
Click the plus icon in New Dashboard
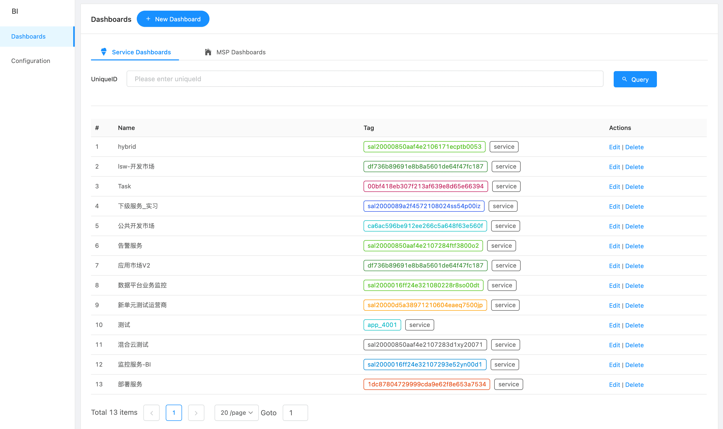click(x=148, y=19)
